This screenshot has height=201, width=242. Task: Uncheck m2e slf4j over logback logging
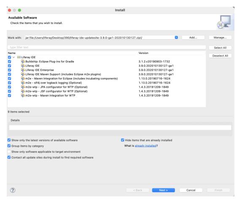(x=9, y=83)
